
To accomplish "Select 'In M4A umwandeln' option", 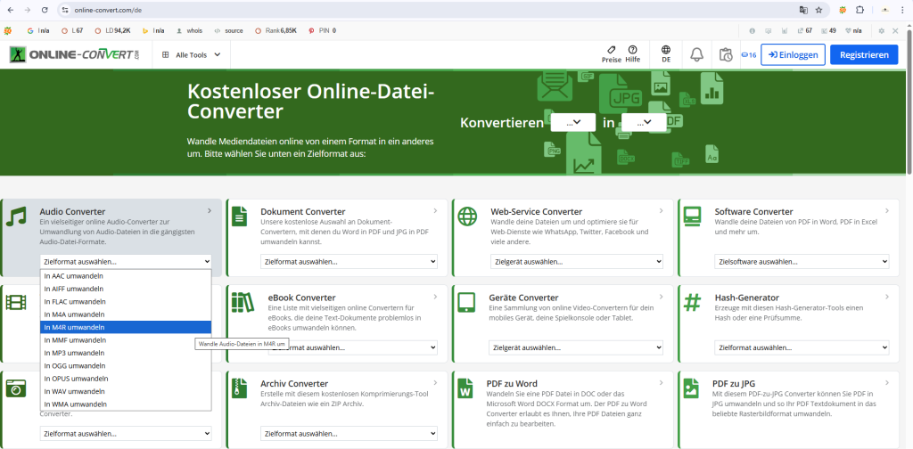I will [126, 314].
